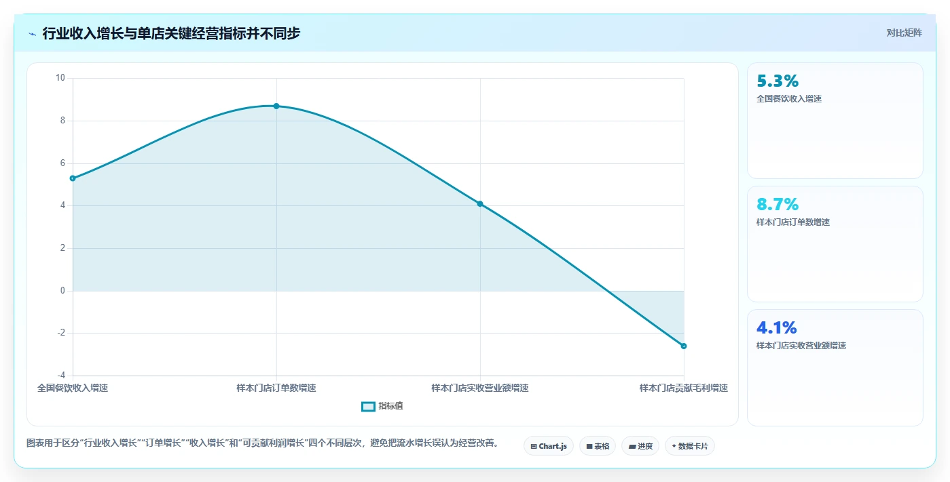Click y-axis tick label 6
This screenshot has height=482, width=950.
(62, 163)
